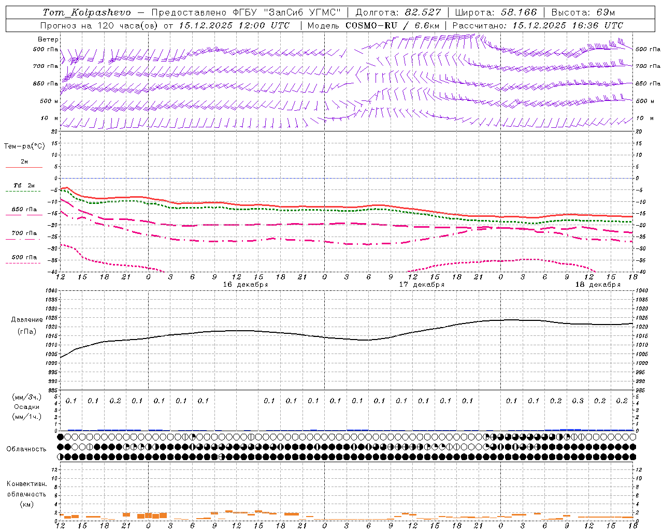
Task: Select the "Широта: 58.166" header text
Action: pos(496,12)
